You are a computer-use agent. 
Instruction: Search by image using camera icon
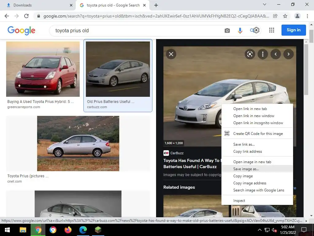coord(227,31)
